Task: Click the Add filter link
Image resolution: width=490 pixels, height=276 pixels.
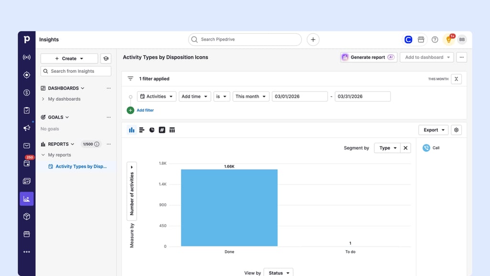Action: pos(145,110)
